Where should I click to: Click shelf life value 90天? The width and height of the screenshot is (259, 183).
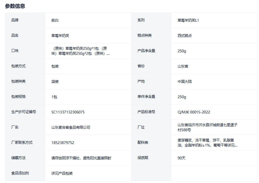(x=181, y=158)
